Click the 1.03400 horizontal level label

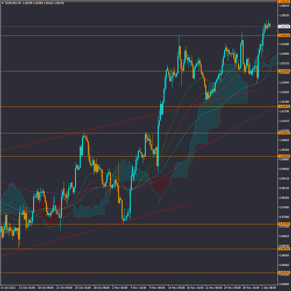tap(284, 71)
